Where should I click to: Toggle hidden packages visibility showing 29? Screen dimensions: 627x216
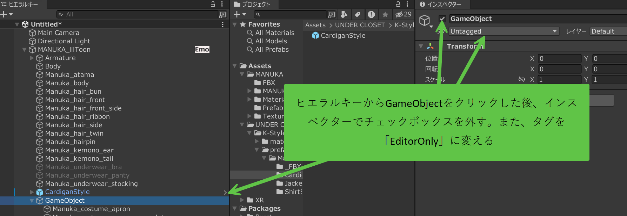pos(403,14)
